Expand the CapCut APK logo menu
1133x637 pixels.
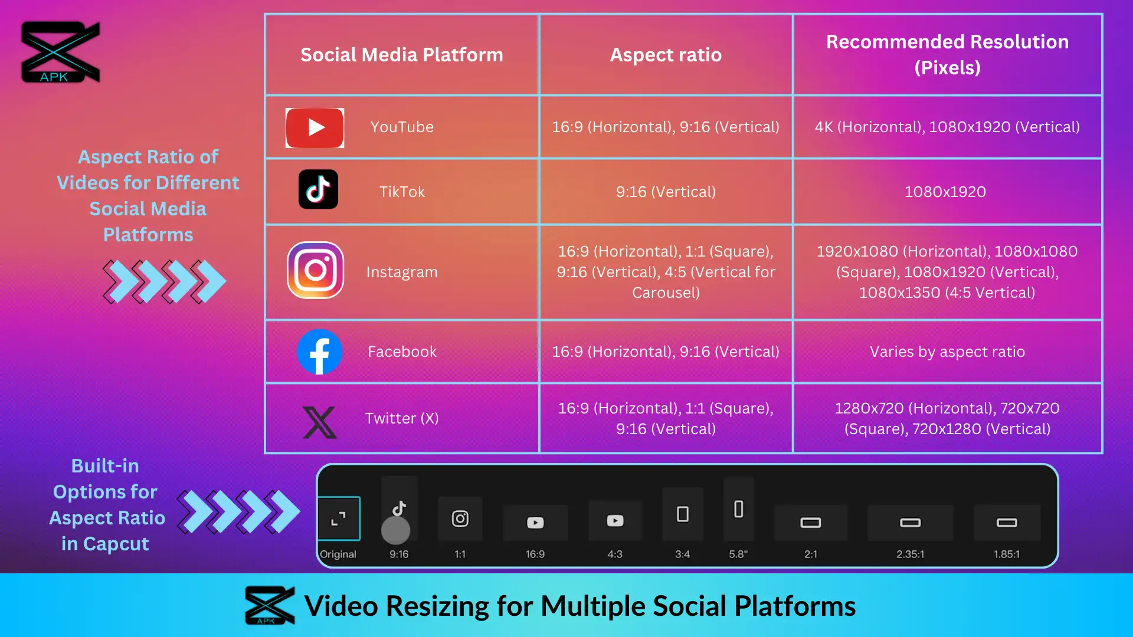point(58,51)
